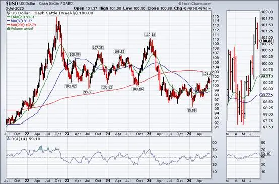
Task: Click the $USD ticker symbol title
Action: click(12, 4)
